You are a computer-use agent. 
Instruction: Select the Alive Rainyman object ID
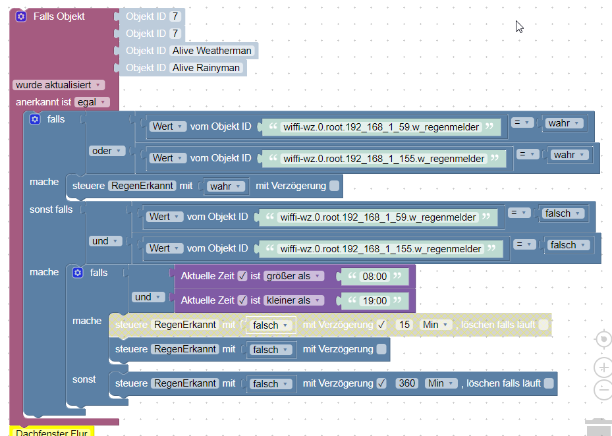tap(206, 68)
